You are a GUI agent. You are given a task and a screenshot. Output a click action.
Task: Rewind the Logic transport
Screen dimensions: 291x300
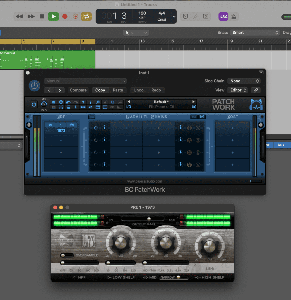tap(19, 16)
